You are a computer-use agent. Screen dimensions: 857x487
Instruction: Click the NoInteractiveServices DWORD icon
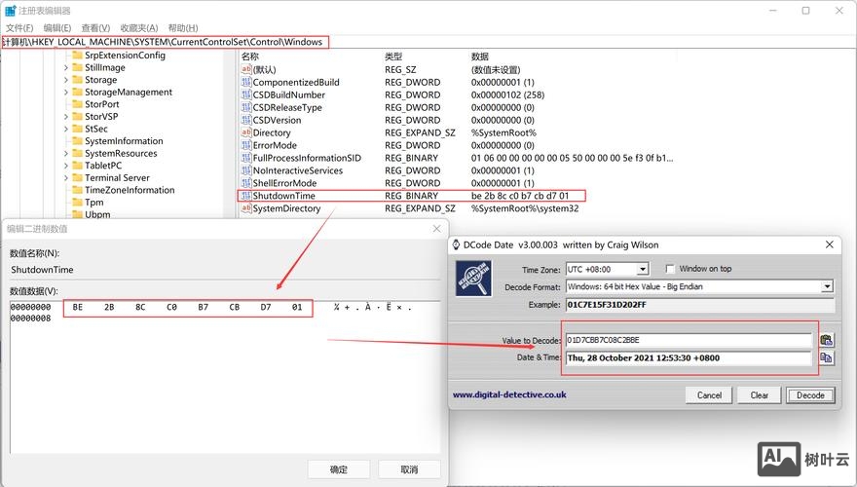tap(246, 170)
